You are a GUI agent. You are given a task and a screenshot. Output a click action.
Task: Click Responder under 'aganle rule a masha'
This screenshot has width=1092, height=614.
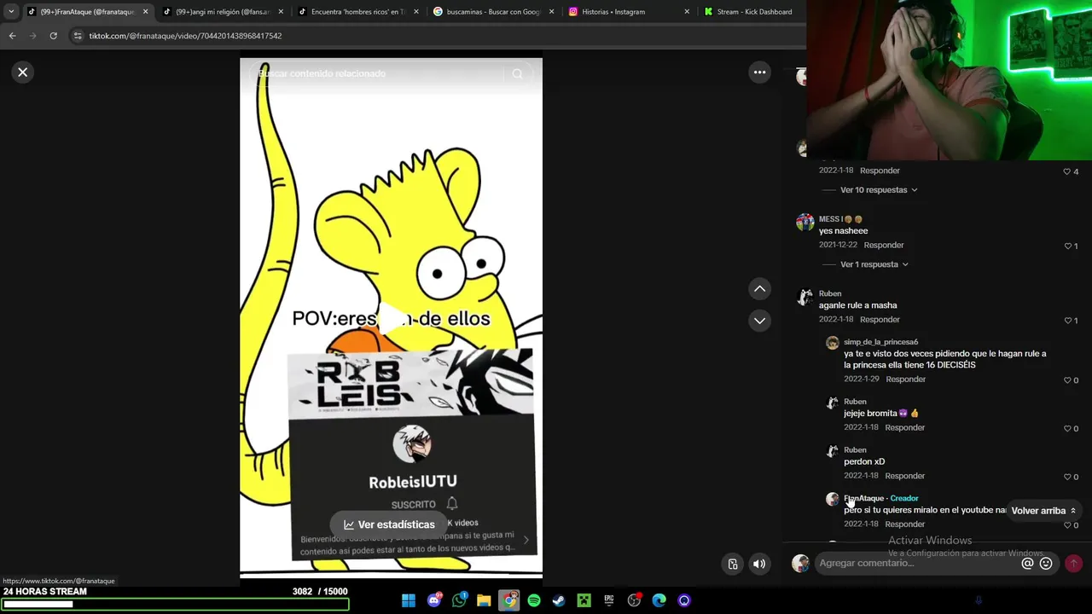click(880, 320)
